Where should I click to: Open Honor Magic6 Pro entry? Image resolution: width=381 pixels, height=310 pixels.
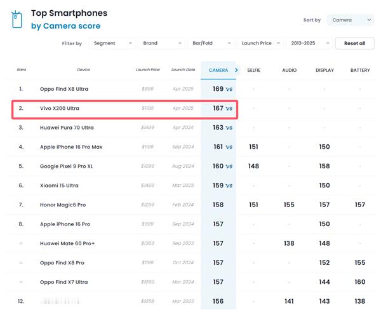pos(63,205)
